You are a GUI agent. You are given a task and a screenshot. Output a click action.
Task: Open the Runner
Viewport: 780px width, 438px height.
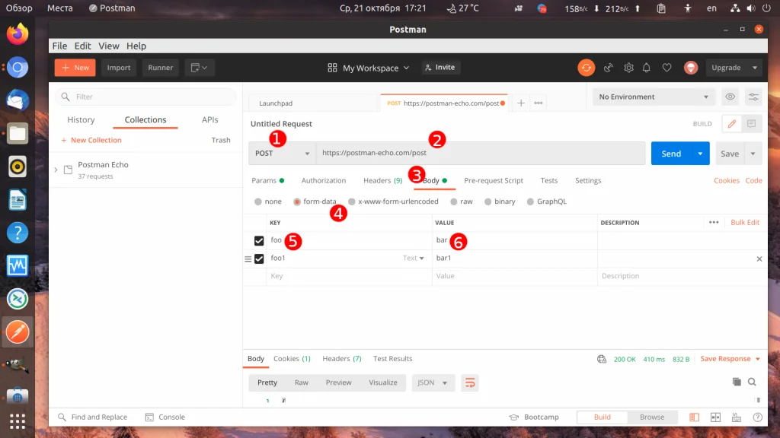(160, 68)
